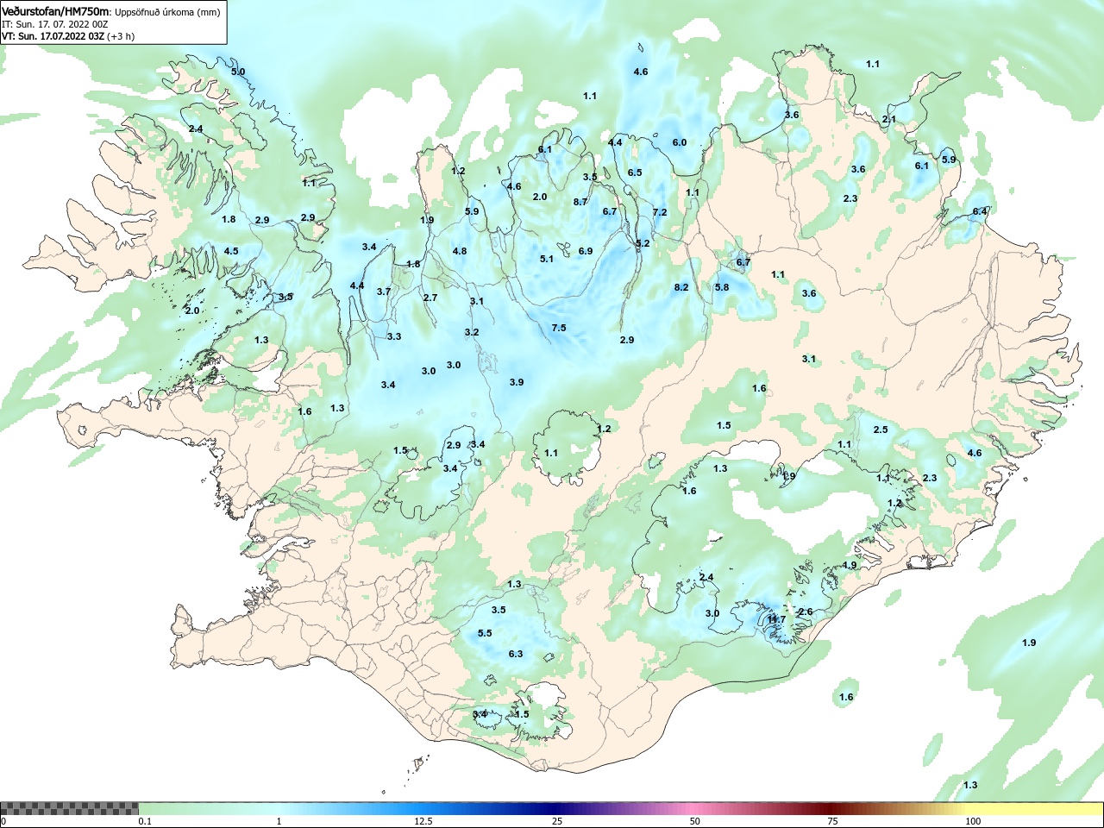The height and width of the screenshot is (828, 1104).
Task: Click the 100 label on the legend
Action: point(973,822)
